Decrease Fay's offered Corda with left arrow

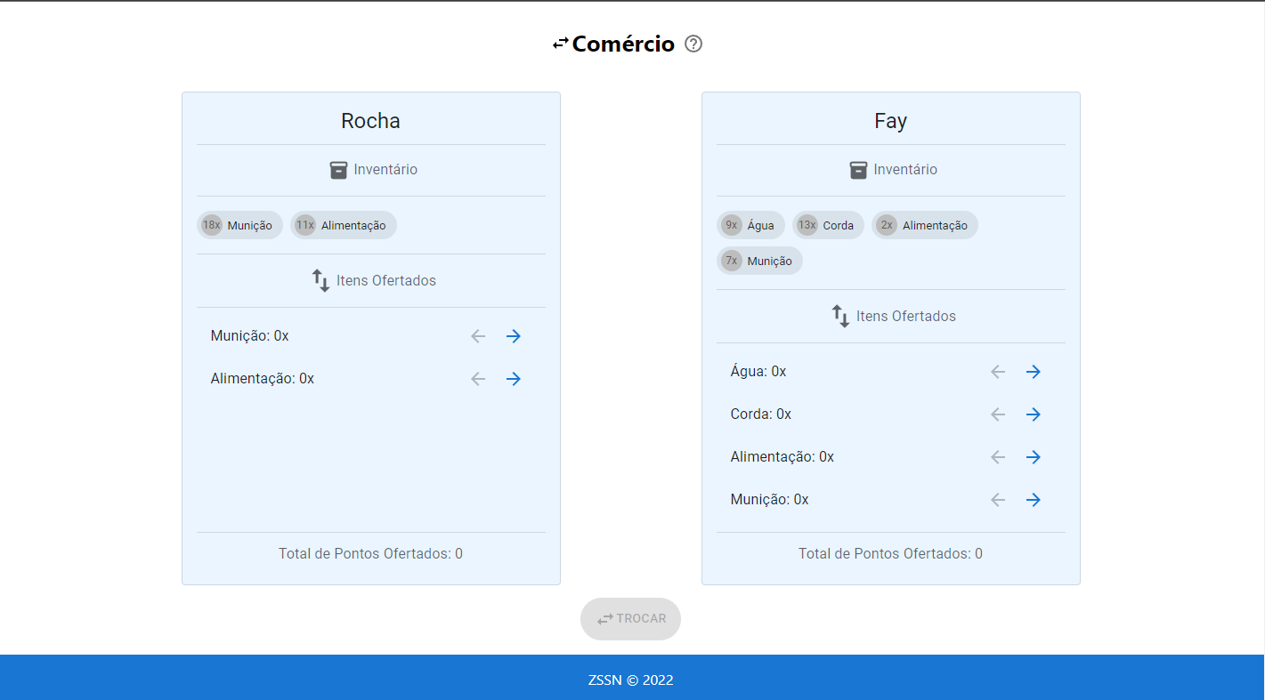pyautogui.click(x=998, y=414)
